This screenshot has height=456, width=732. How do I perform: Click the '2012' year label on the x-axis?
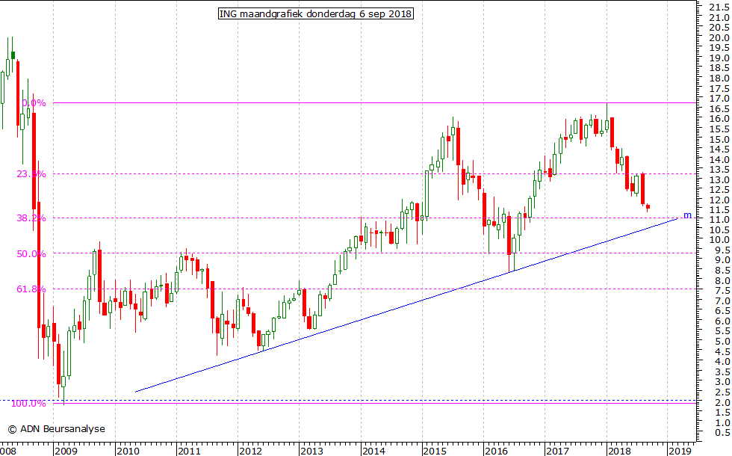(251, 451)
